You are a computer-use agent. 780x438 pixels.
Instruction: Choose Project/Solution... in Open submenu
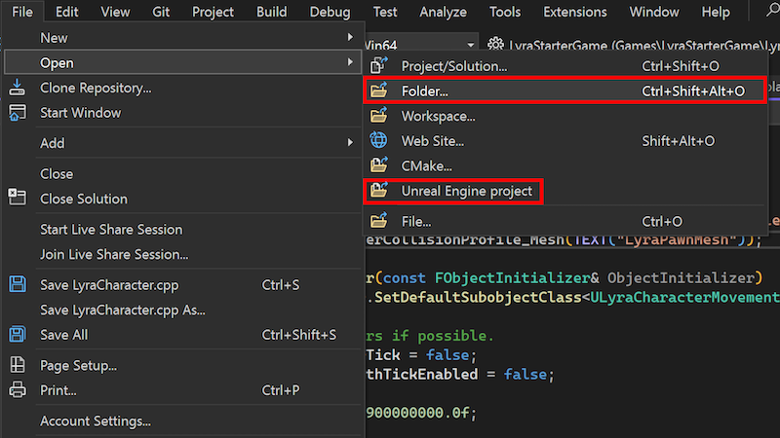coord(566,65)
